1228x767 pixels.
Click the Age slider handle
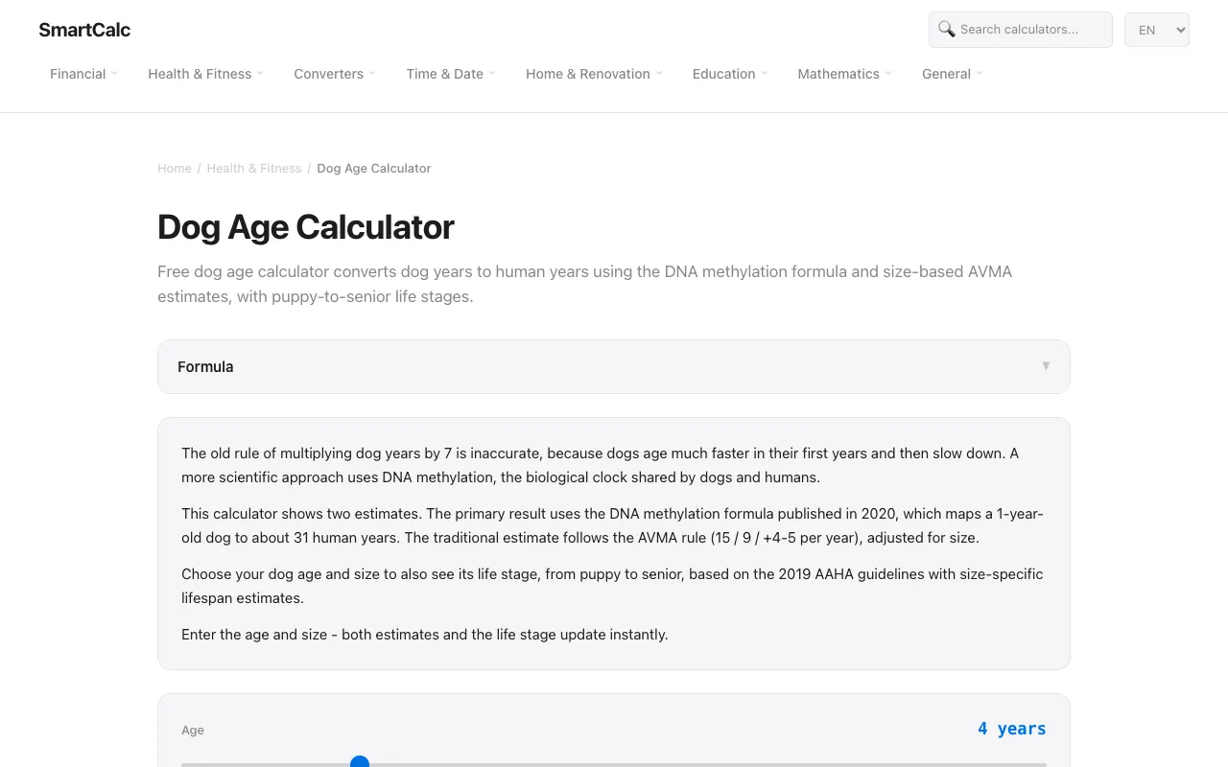coord(360,763)
